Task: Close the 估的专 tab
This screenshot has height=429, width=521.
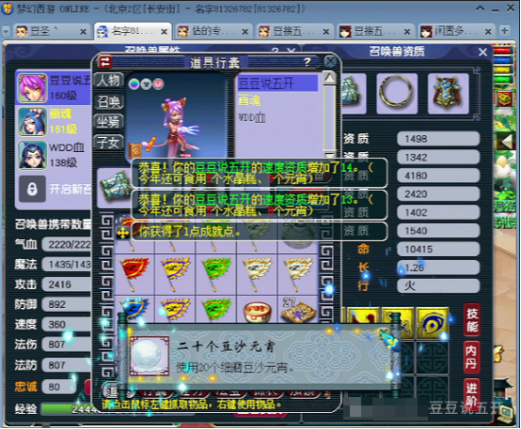Action: [245, 32]
